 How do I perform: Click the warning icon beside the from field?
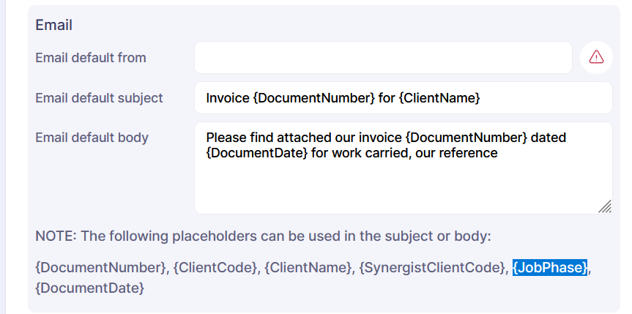point(596,57)
